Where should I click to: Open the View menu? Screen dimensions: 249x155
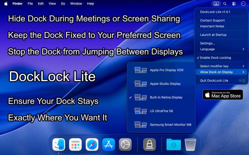coord(52,3)
